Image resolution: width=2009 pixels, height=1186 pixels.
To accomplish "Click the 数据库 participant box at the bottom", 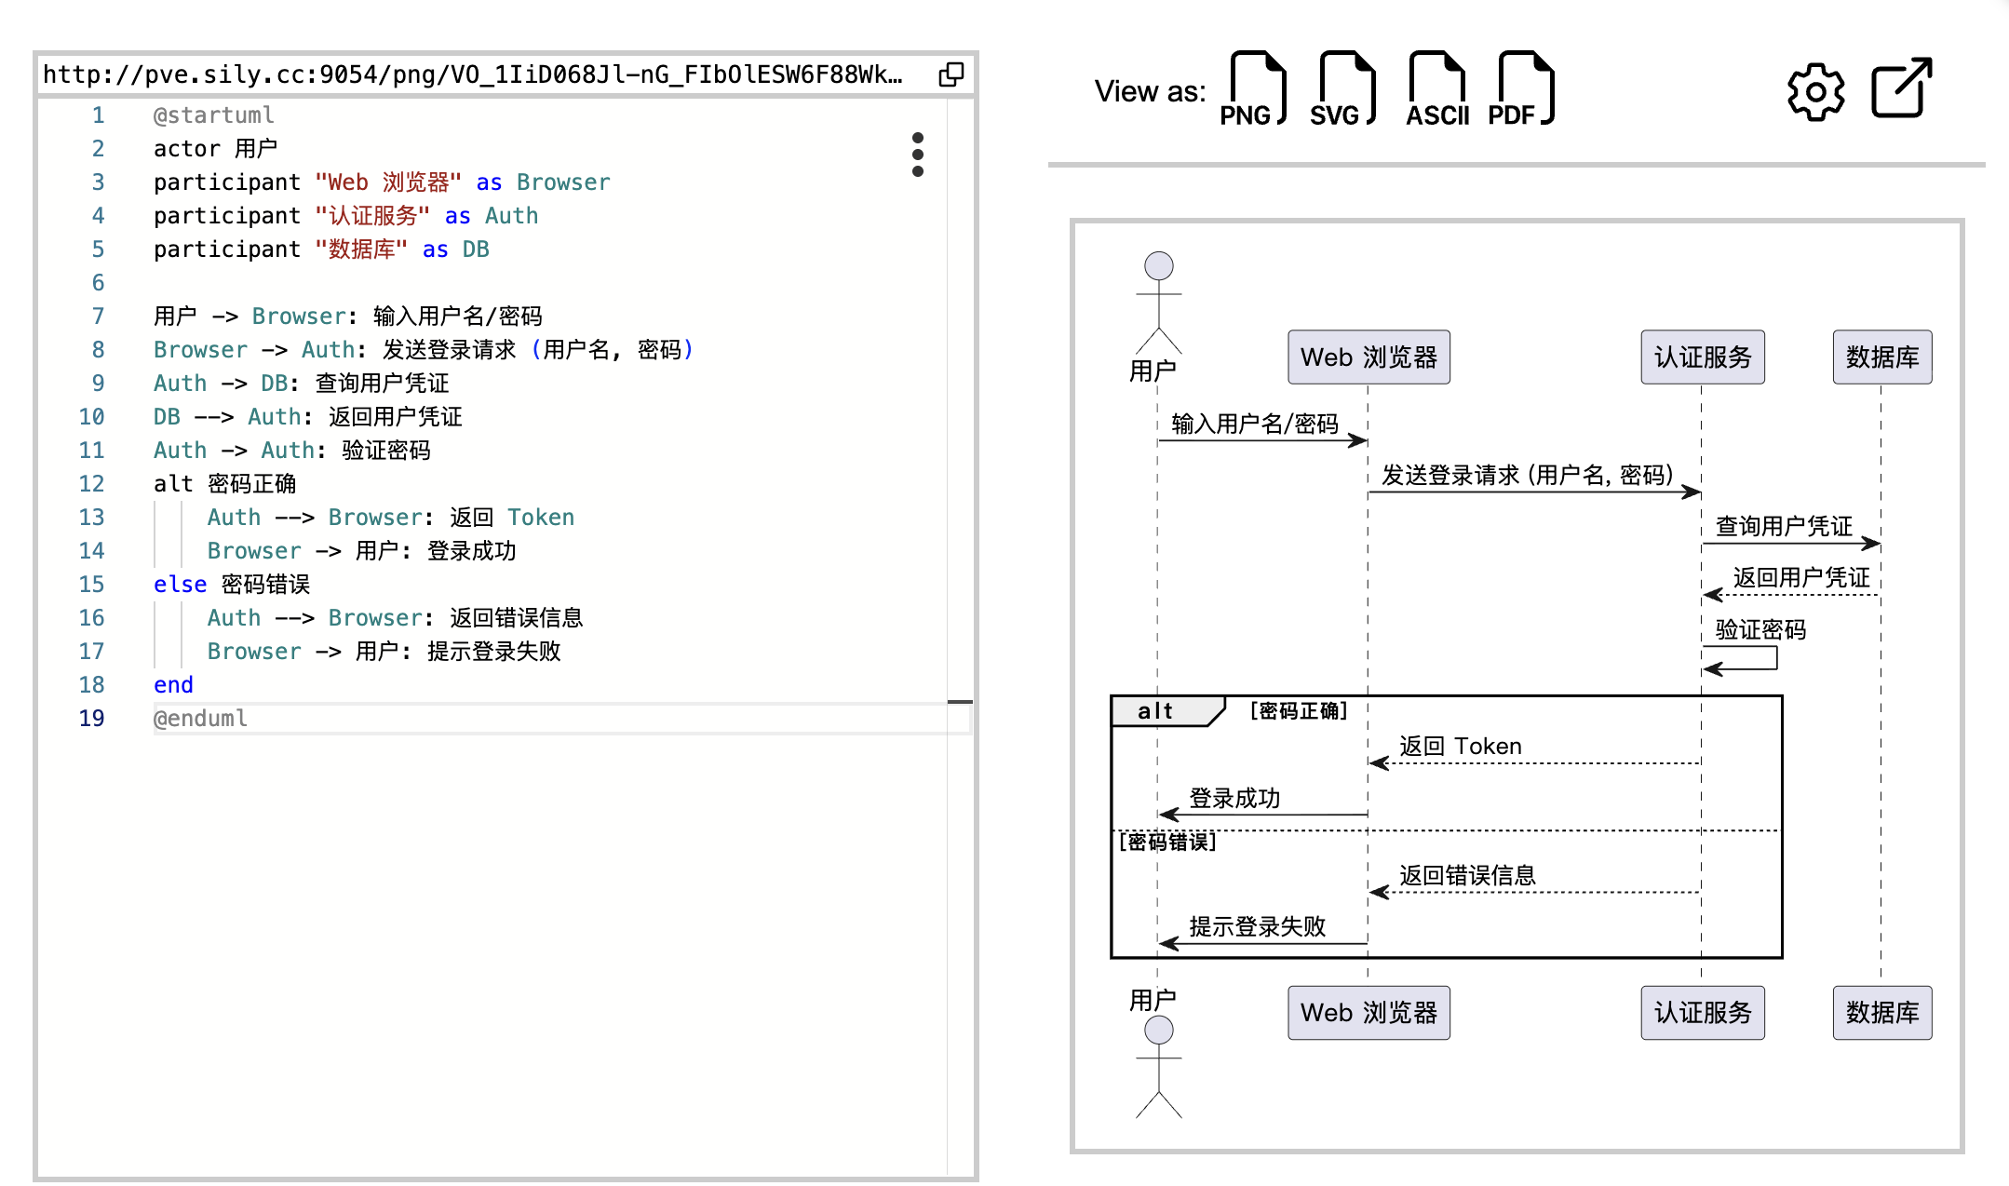I will [1881, 1013].
